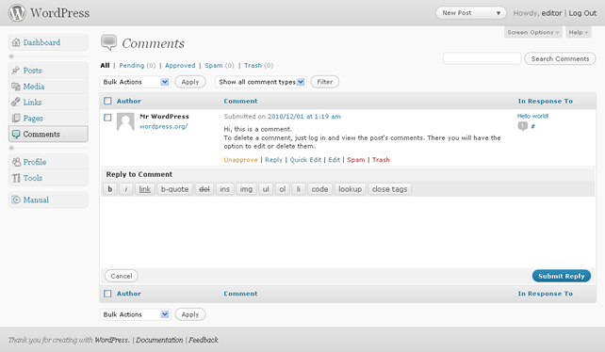Toggle the select-all checkbox in top header
Viewport: 605px width, 352px height.
(107, 101)
